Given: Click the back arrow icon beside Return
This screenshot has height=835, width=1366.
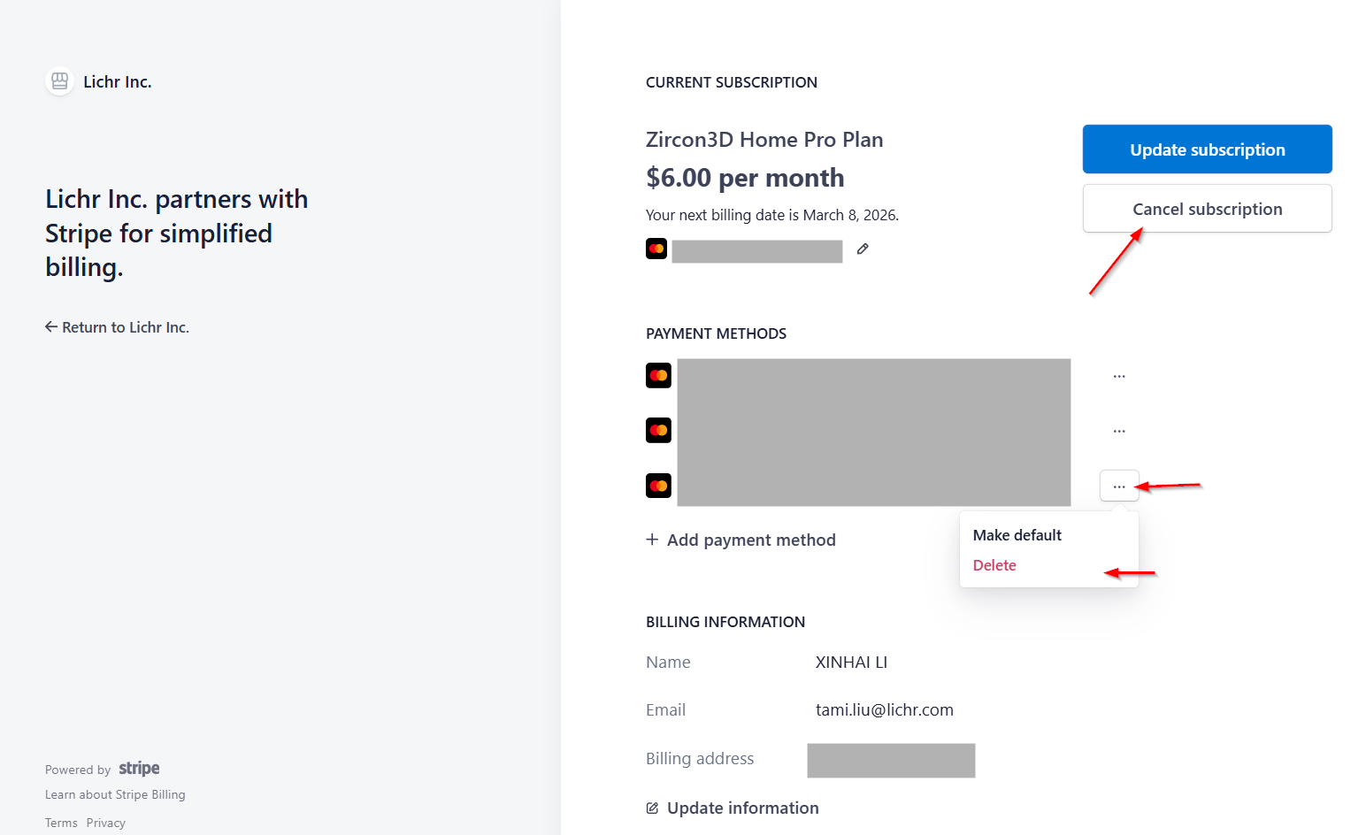Looking at the screenshot, I should click(51, 327).
